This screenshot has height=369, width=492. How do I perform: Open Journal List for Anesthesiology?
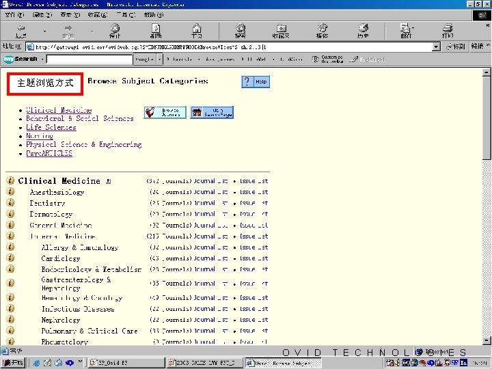210,192
